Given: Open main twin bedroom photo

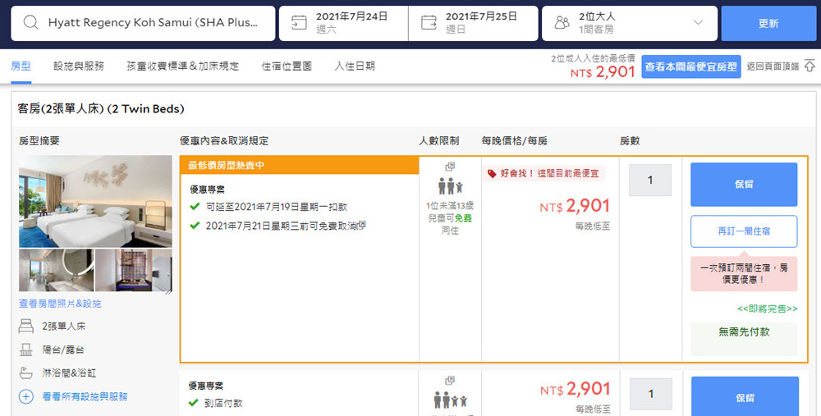Looking at the screenshot, I should (95, 201).
